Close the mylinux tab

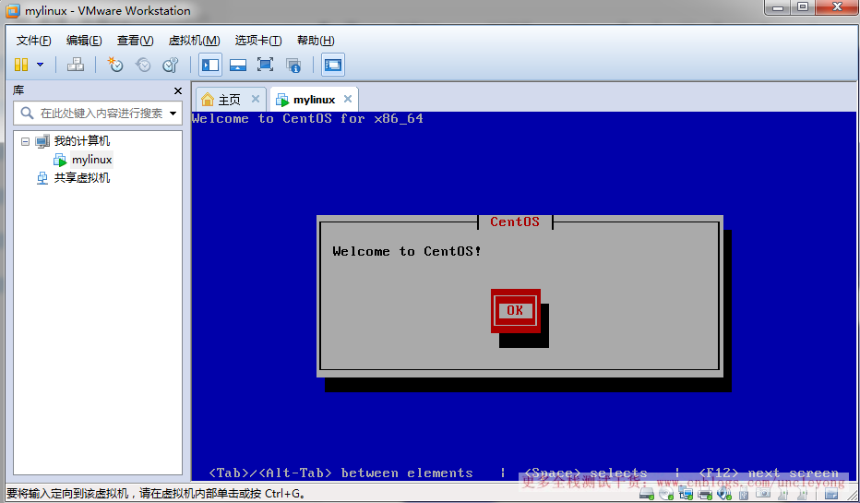(348, 99)
